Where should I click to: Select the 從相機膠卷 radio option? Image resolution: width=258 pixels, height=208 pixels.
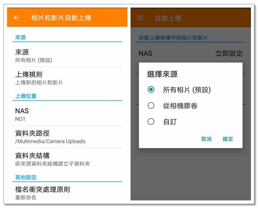pyautogui.click(x=172, y=105)
